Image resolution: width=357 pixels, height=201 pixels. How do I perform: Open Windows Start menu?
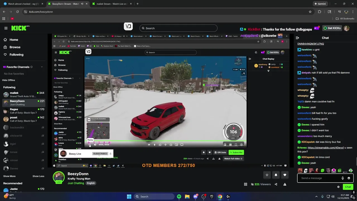[129, 197]
